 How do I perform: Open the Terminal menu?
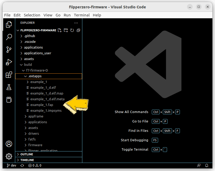(x=82, y=15)
